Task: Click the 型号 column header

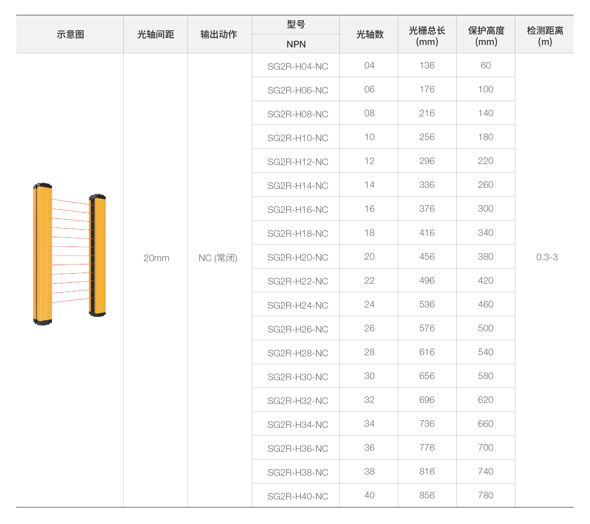Action: point(296,24)
